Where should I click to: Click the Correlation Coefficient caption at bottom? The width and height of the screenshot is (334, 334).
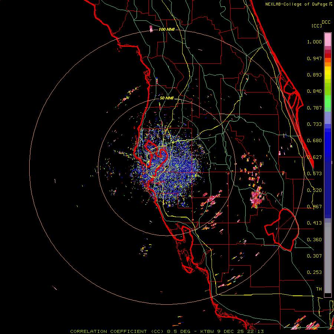coord(167,331)
